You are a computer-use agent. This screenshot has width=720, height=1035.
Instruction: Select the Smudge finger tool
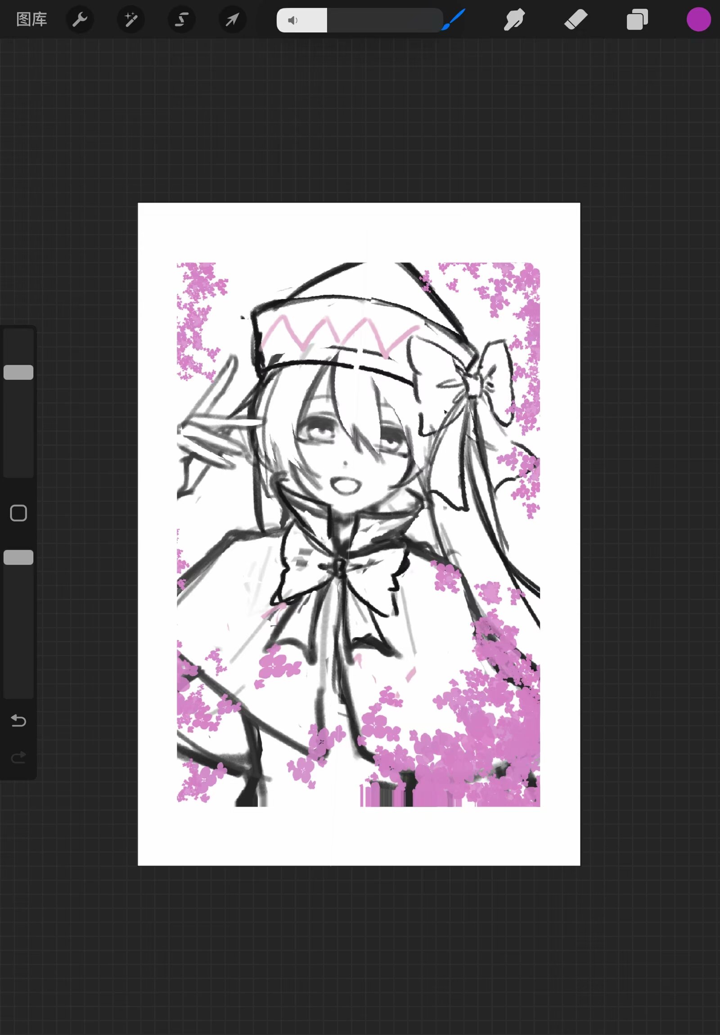pos(514,19)
